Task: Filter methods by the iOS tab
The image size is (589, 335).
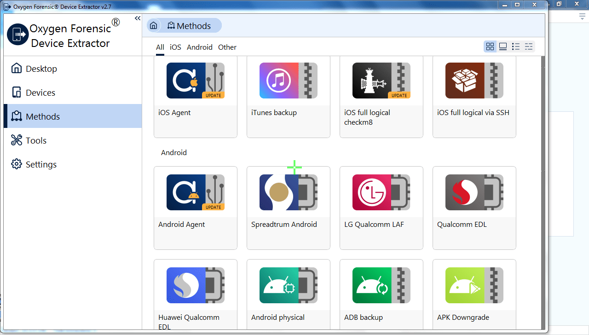Action: click(x=175, y=47)
